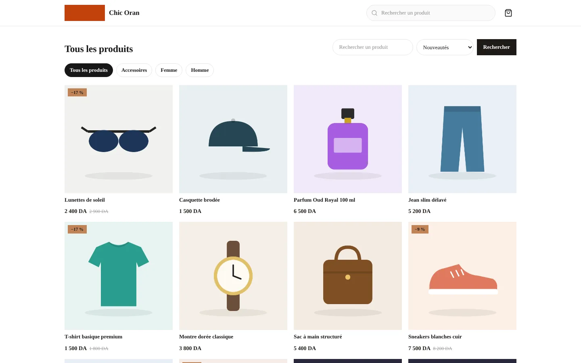Click the 7 500 DA price
Screen dimensions: 581x363
pos(419,348)
